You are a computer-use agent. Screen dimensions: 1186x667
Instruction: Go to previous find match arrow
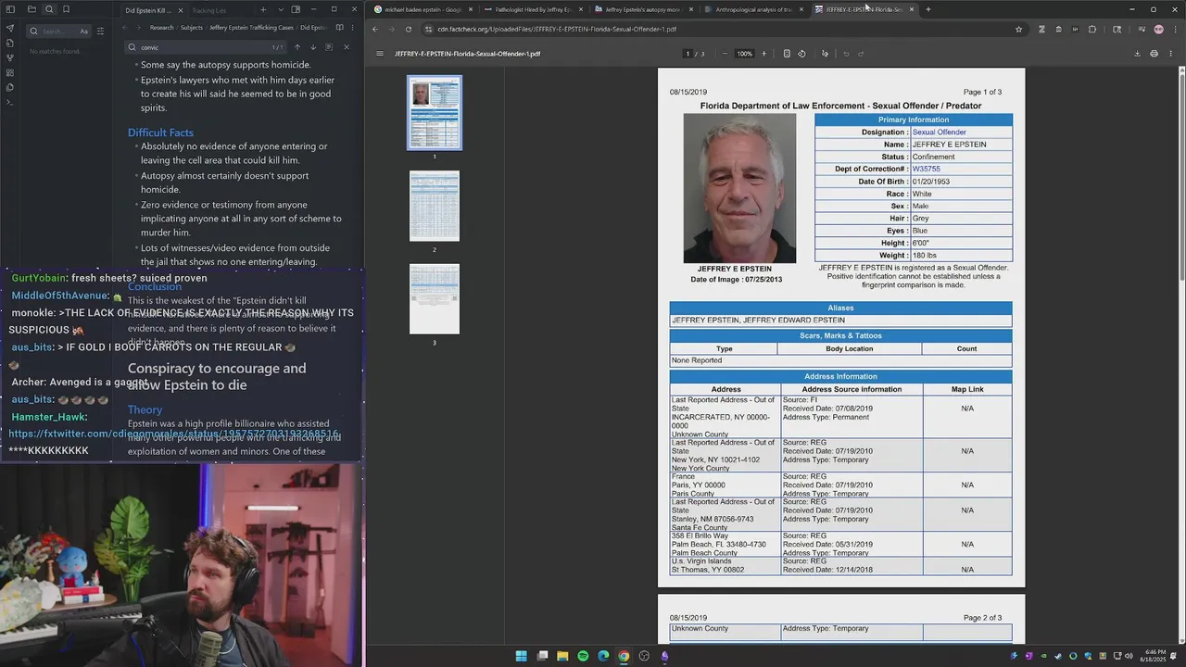coord(297,47)
